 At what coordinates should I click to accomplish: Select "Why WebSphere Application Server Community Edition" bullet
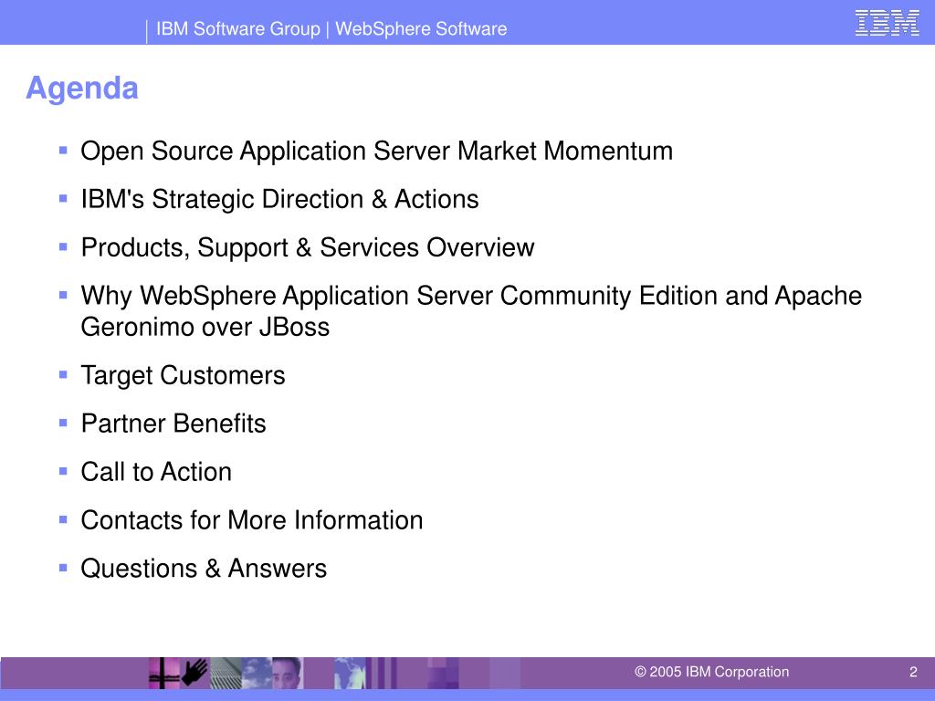tap(471, 311)
